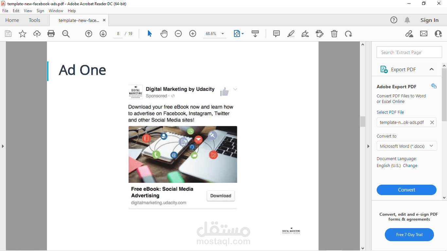This screenshot has width=447, height=251.
Task: Click the Facebook ad preview image
Action: 183,154
